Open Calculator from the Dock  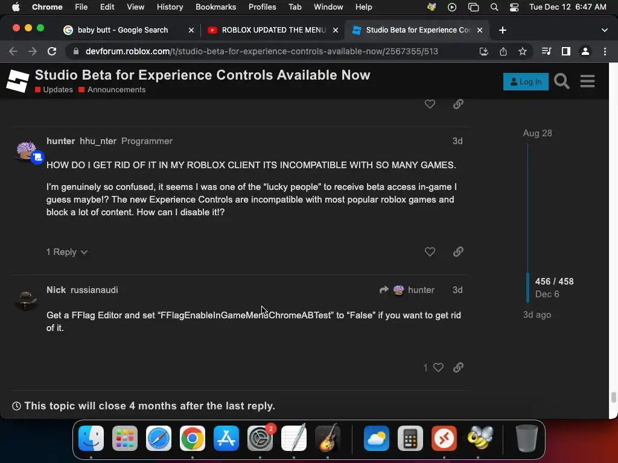pos(410,438)
